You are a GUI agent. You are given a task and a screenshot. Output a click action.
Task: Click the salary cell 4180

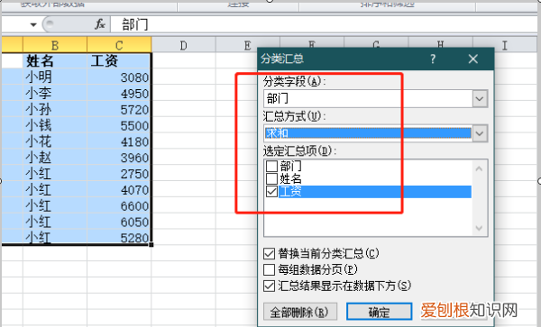tap(119, 141)
